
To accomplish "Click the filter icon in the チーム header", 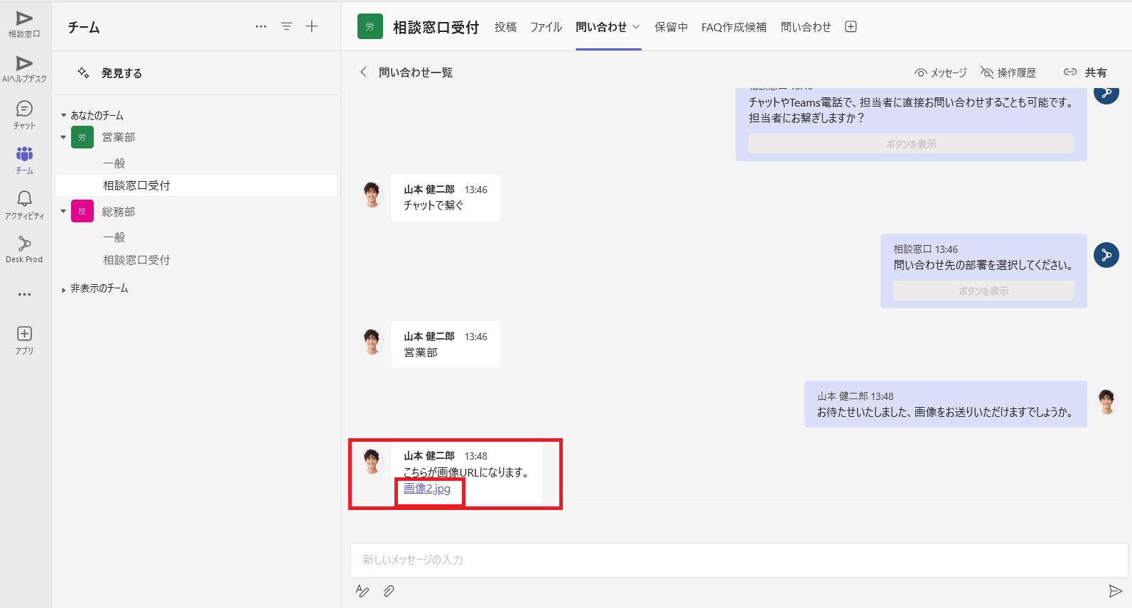I will tap(286, 26).
